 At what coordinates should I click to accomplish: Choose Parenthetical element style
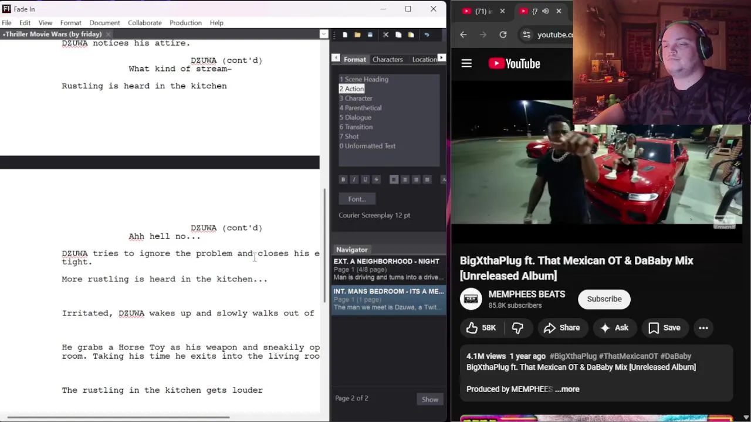[x=360, y=108]
